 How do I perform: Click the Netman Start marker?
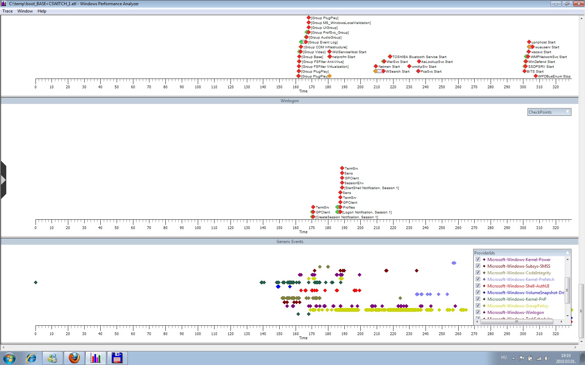click(376, 66)
